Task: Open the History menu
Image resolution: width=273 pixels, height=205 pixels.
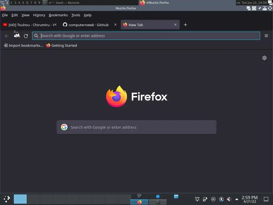Action: point(39,15)
